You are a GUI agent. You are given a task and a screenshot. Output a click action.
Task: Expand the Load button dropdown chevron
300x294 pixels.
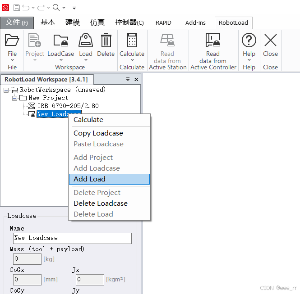click(x=86, y=60)
